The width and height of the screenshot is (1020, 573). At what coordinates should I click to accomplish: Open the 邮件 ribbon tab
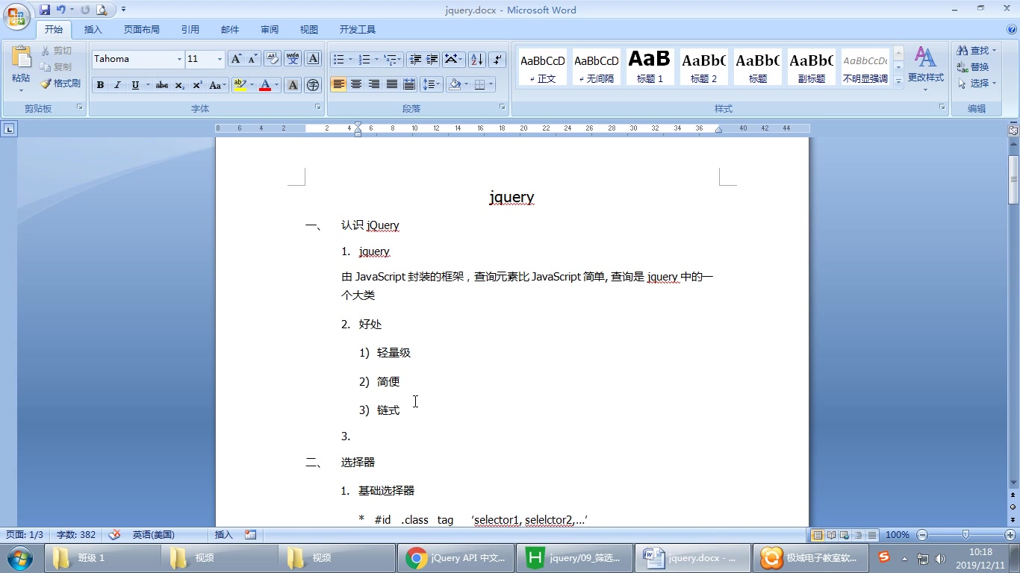[x=230, y=30]
